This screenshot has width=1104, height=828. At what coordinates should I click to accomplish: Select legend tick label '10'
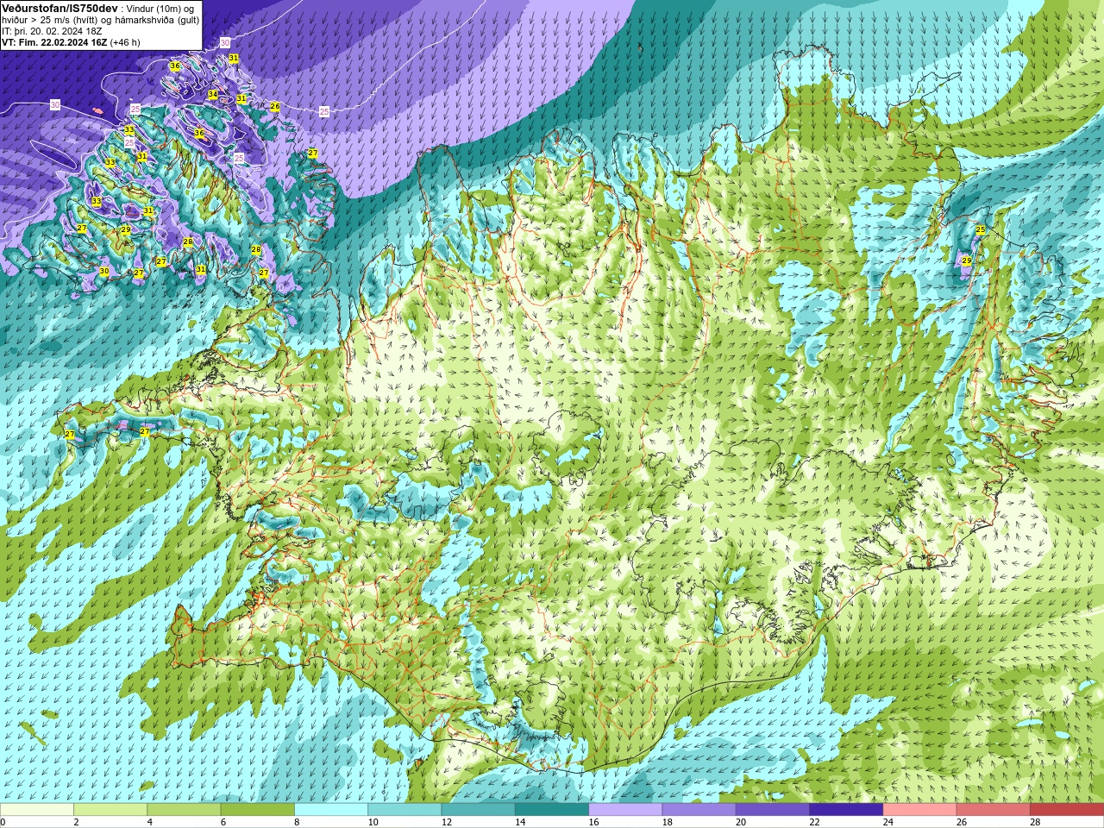(x=373, y=822)
